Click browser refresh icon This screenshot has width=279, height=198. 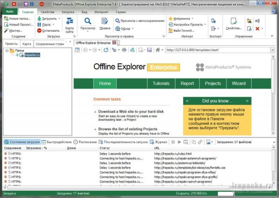click(x=106, y=50)
